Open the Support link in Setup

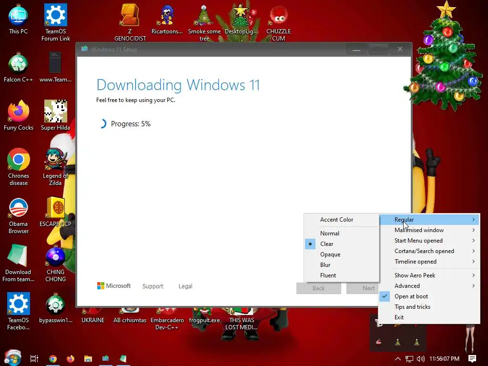tap(153, 286)
